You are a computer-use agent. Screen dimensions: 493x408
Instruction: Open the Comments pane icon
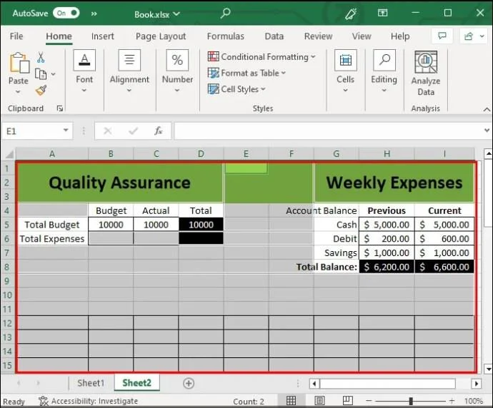tap(442, 36)
